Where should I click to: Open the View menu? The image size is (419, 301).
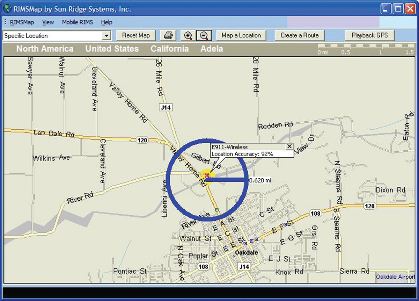click(48, 22)
